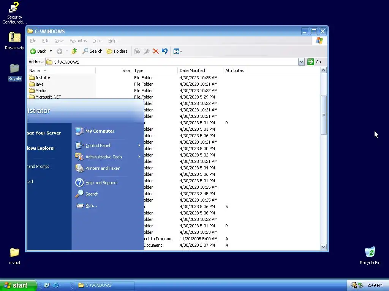
Task: Click the Start button
Action: (x=18, y=285)
